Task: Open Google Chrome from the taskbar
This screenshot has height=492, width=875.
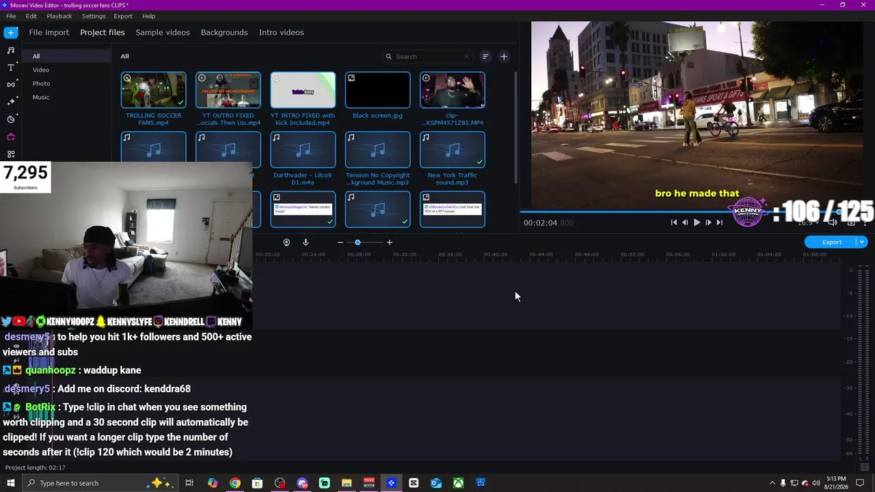Action: pos(234,483)
